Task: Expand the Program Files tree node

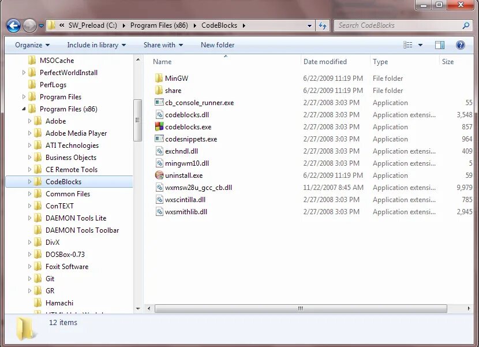Action: coord(24,96)
